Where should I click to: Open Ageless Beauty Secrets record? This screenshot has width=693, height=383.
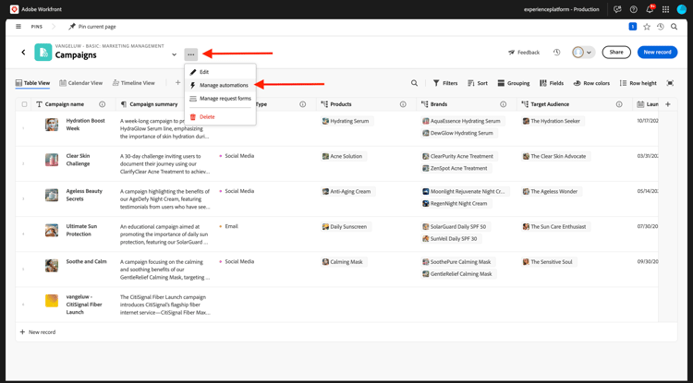[84, 195]
